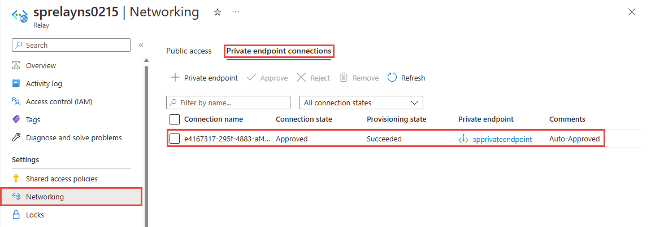Click the sidebar Search box
This screenshot has height=227, width=651.
click(x=71, y=45)
